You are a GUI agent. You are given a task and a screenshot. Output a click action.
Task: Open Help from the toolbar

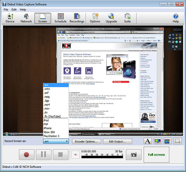(176, 18)
